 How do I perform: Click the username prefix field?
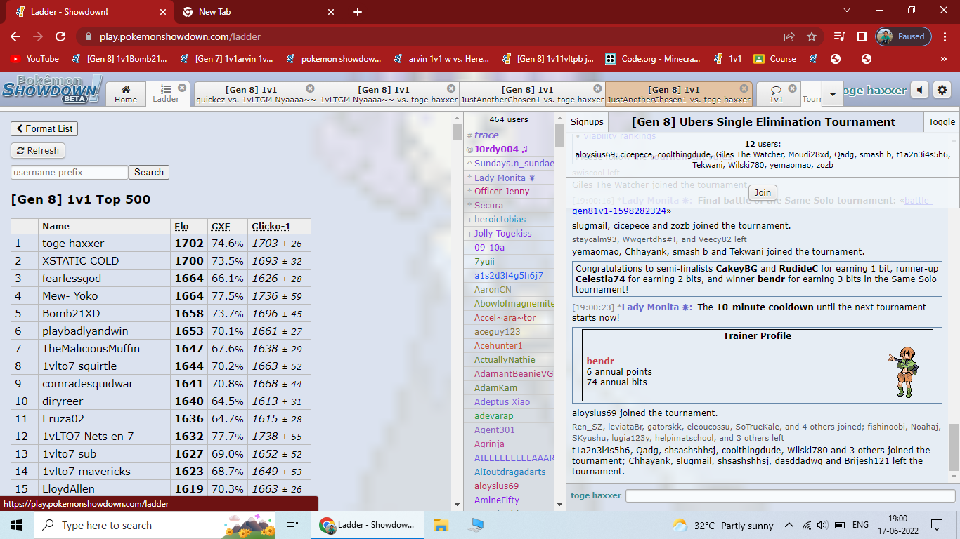(70, 172)
